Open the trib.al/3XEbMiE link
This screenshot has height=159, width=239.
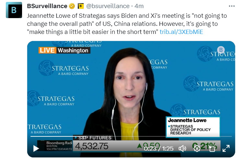pos(181,32)
